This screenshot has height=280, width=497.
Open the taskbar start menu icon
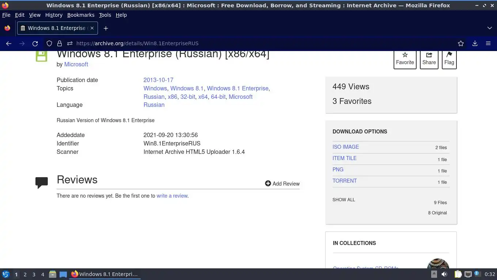[x=6, y=274]
